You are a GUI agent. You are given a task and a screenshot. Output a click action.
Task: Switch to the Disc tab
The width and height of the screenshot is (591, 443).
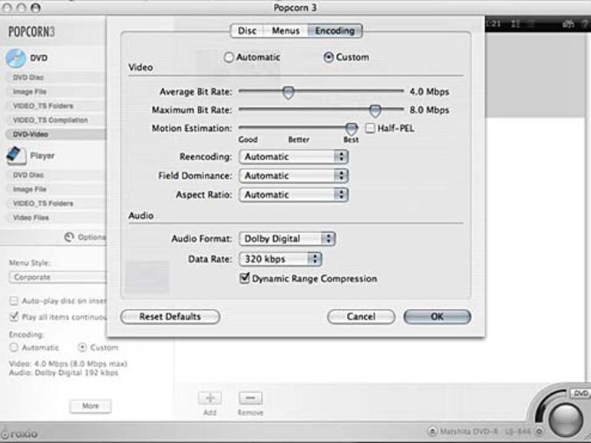click(247, 31)
